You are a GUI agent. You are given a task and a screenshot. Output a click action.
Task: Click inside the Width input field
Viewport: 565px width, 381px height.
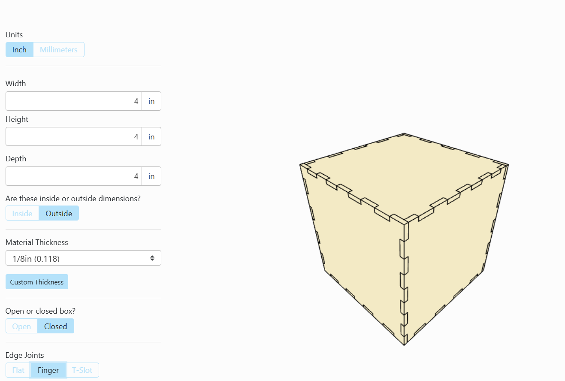pos(73,101)
